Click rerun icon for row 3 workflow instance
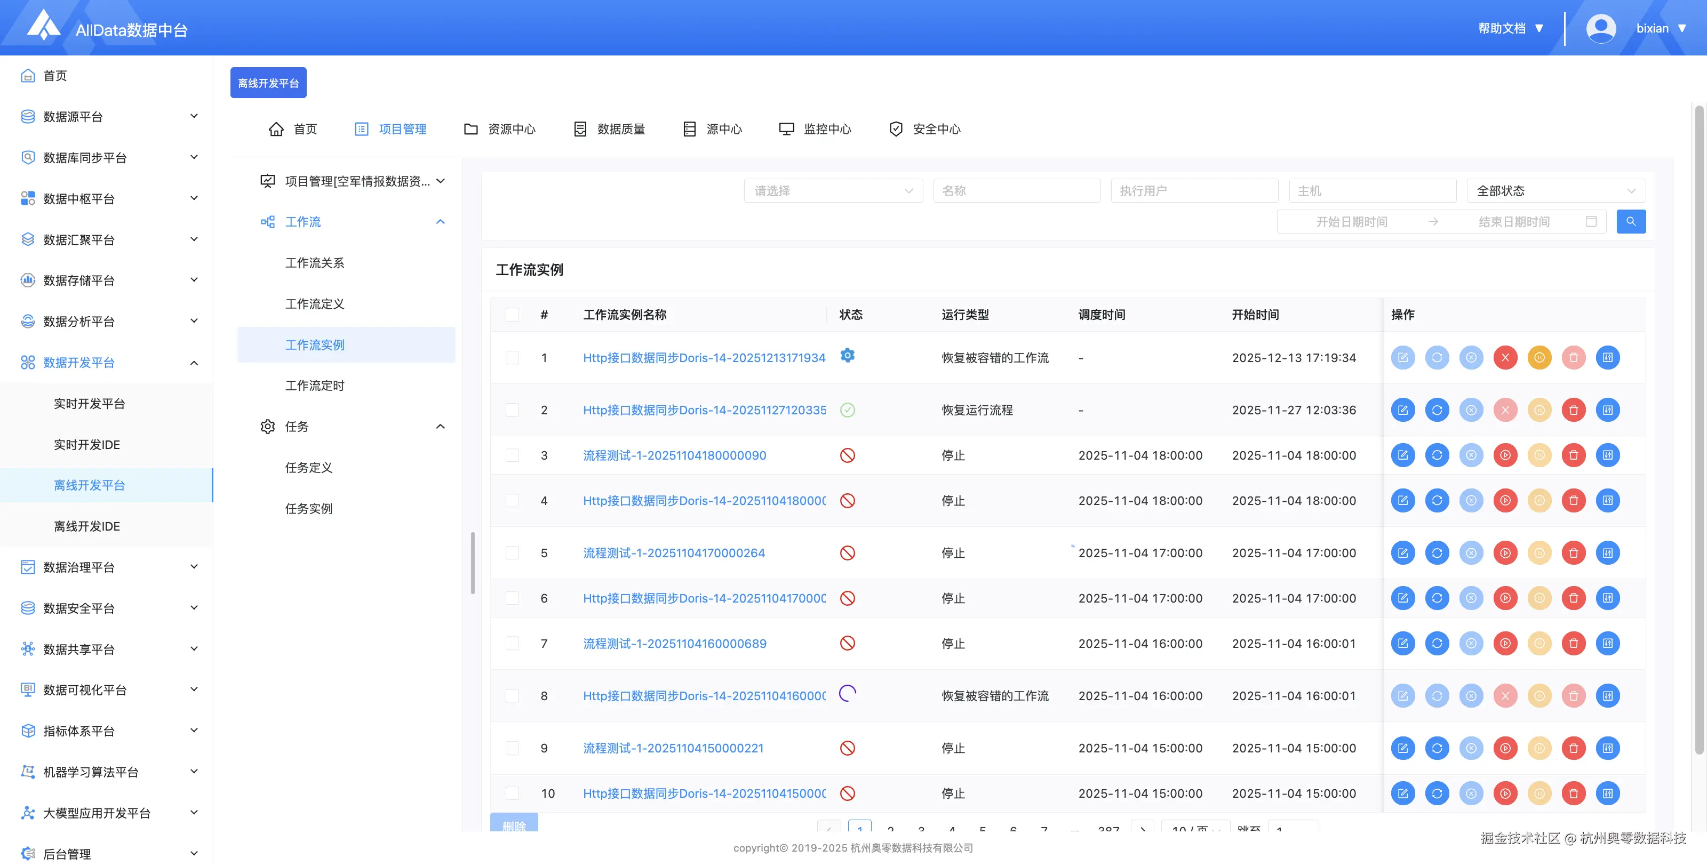 pos(1437,455)
